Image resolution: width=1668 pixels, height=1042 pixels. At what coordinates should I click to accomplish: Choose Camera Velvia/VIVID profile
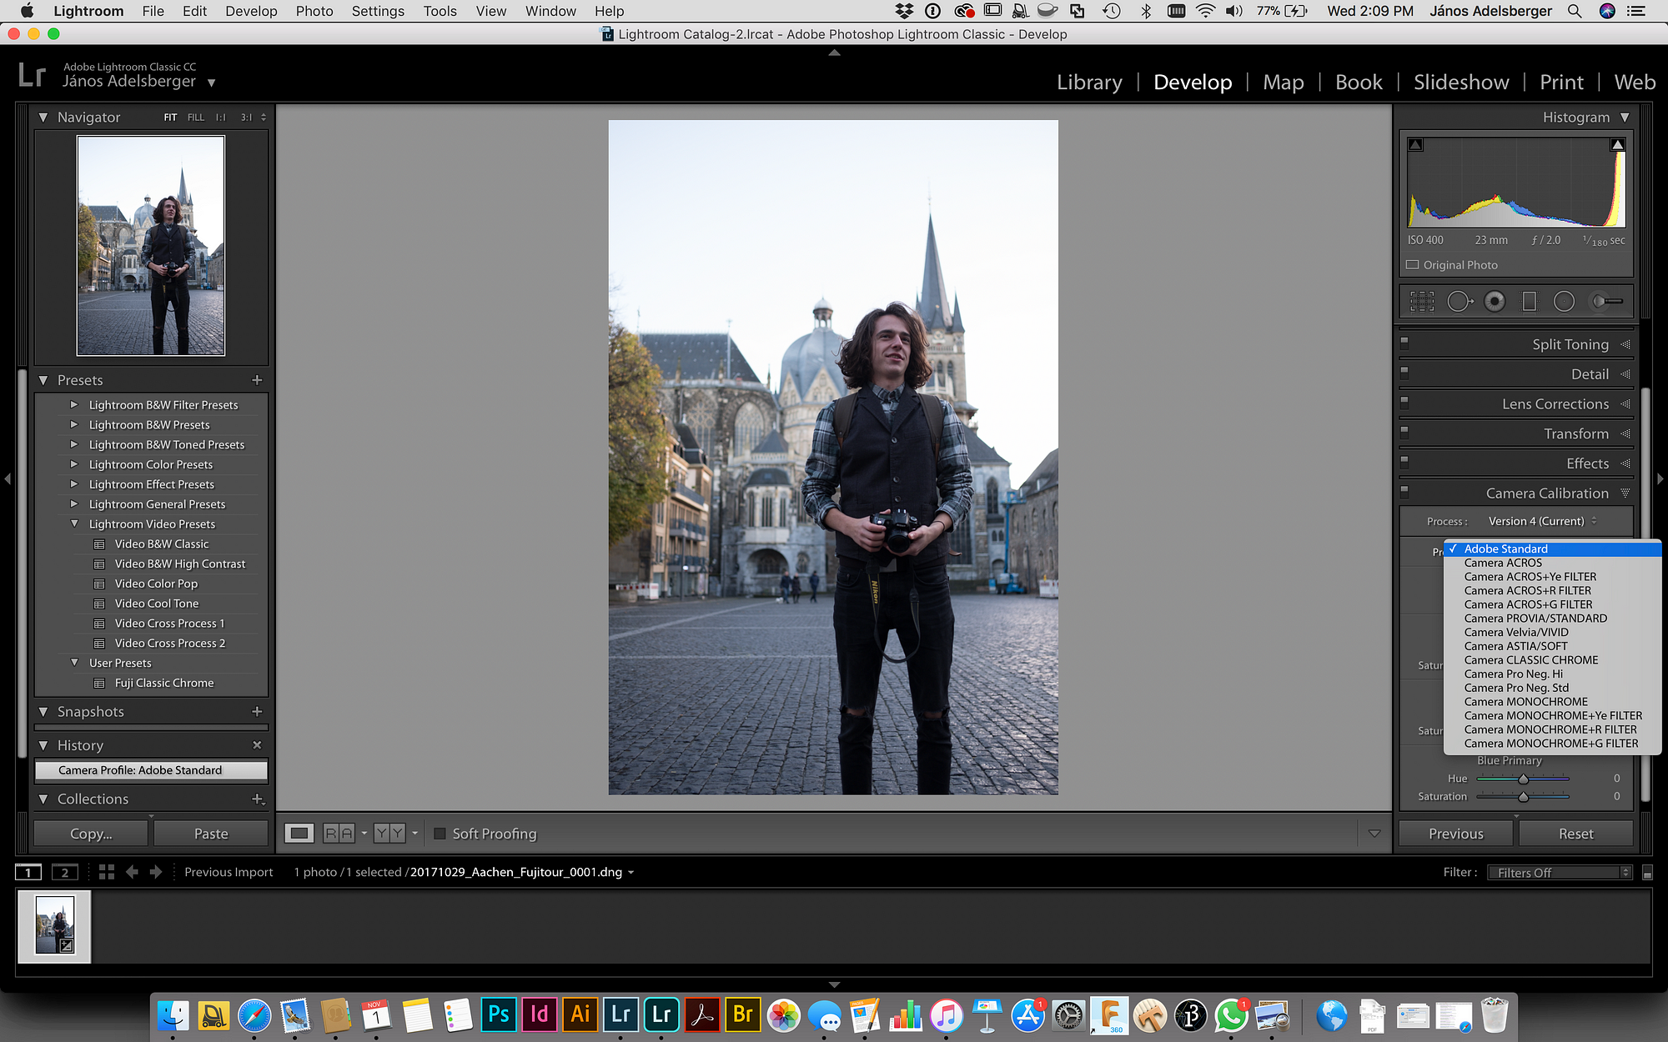point(1516,632)
